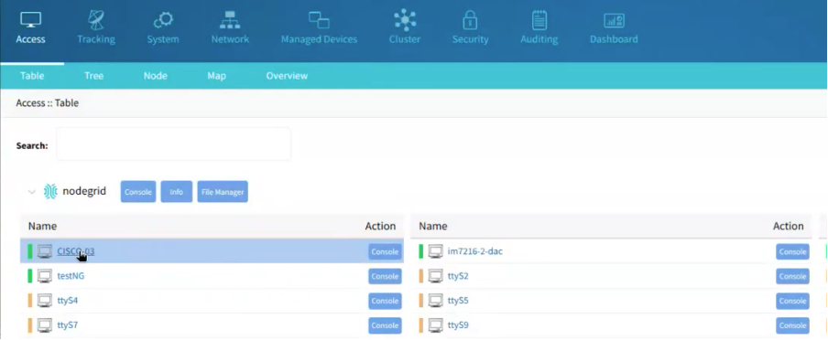Click the ttyS7 device monitor icon
The image size is (828, 340).
(x=45, y=325)
